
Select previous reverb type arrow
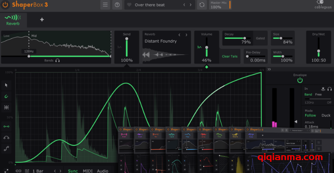pos(179,35)
